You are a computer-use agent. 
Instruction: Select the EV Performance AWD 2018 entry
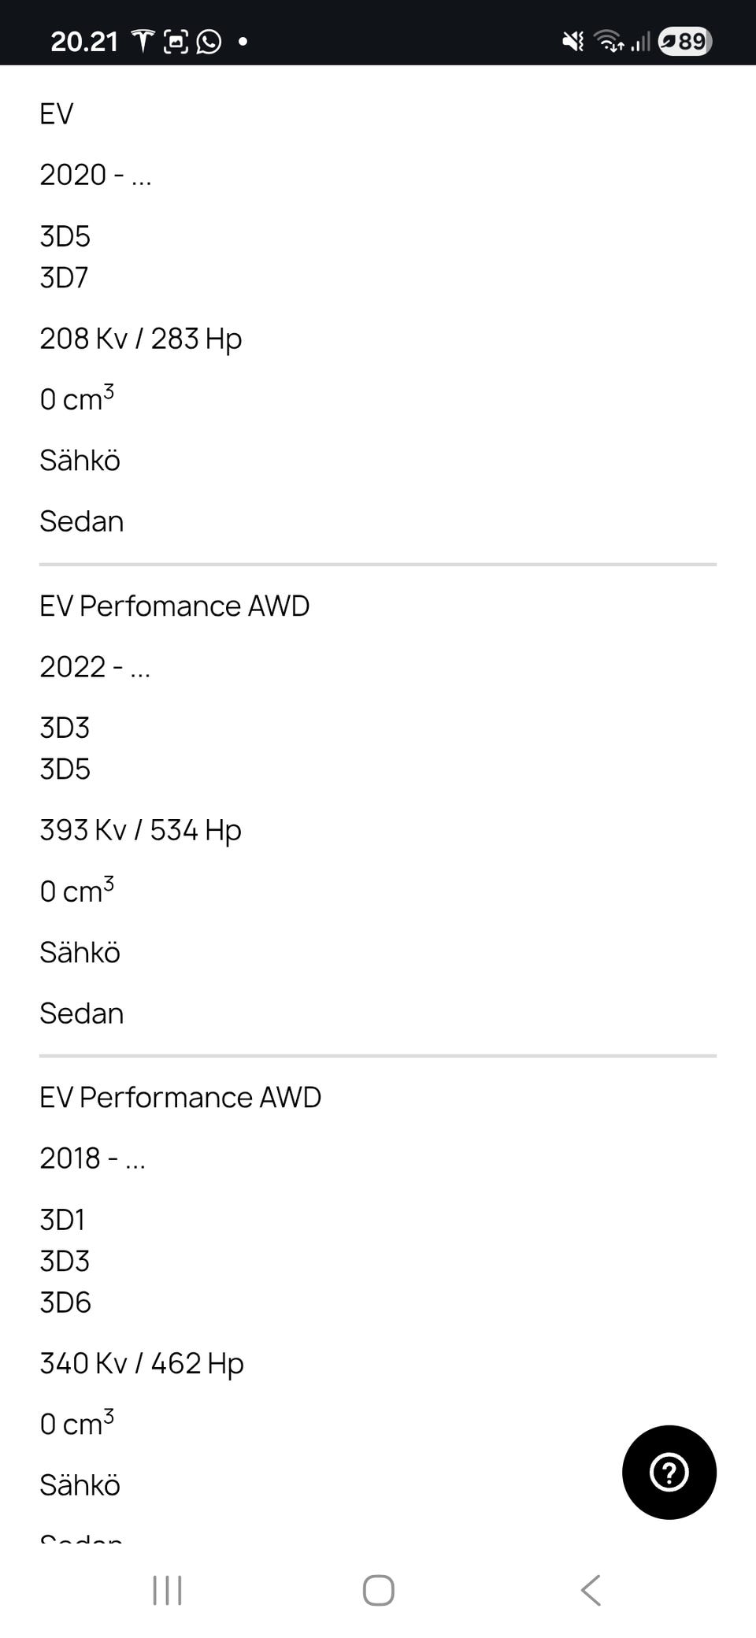tap(180, 1097)
